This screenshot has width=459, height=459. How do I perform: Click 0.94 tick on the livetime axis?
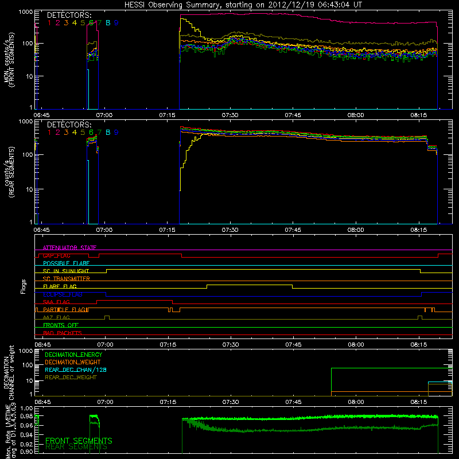[26, 435]
